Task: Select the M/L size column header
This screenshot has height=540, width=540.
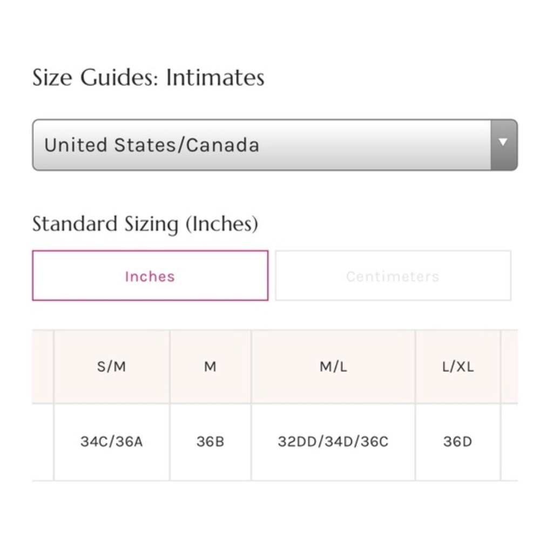Action: point(333,367)
